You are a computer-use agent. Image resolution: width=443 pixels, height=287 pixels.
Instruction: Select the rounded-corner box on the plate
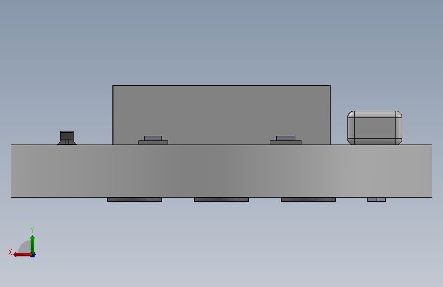pyautogui.click(x=375, y=128)
